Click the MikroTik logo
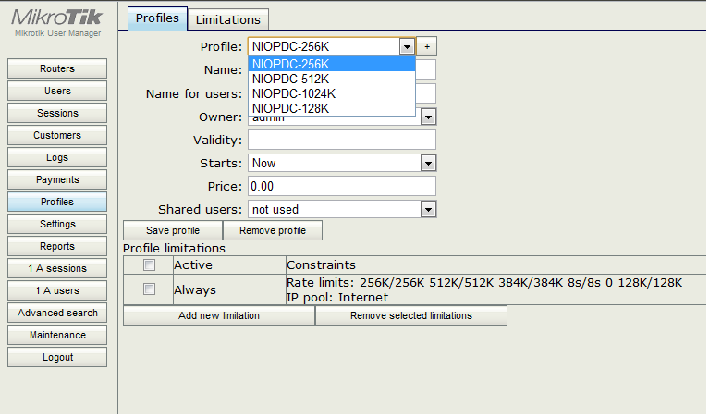Screen dimensions: 709x418 tap(57, 18)
